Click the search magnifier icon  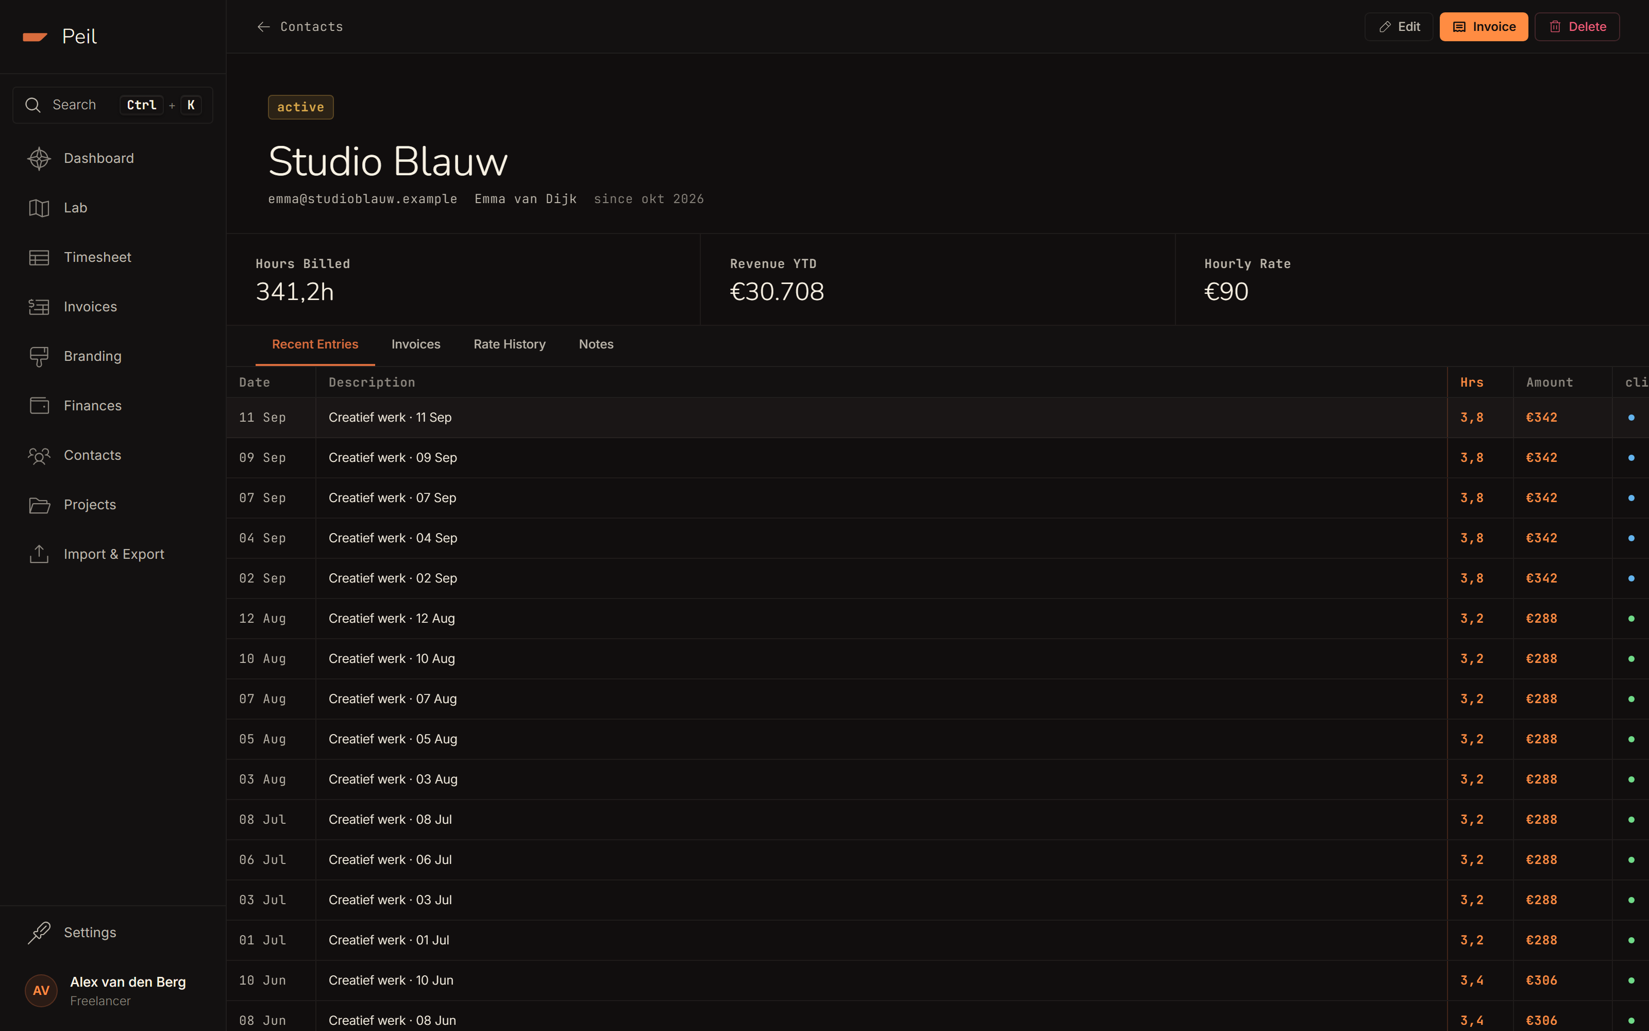[32, 105]
